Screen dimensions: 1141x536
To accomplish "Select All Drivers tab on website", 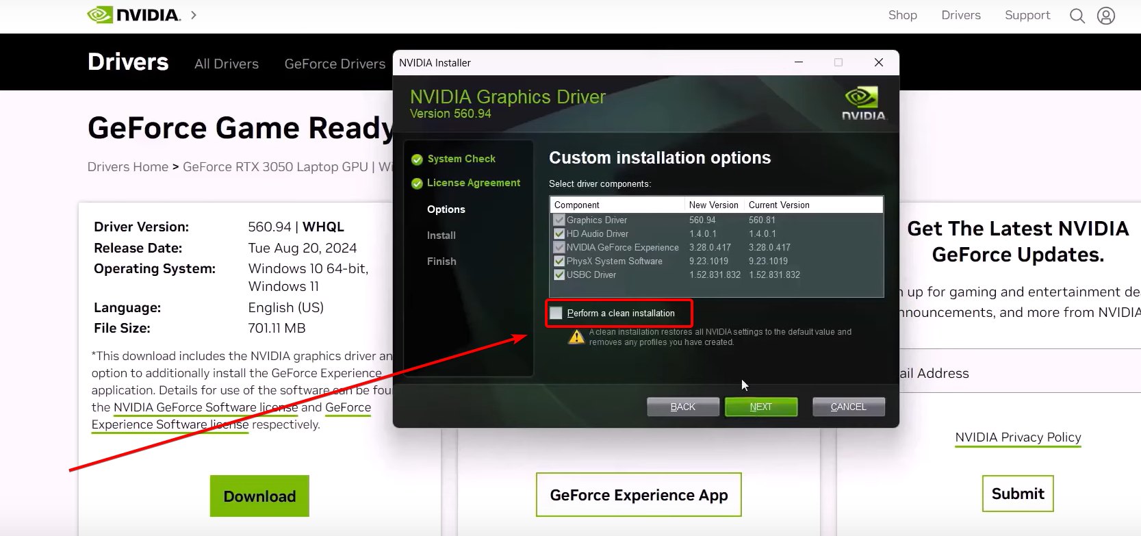I will pyautogui.click(x=227, y=64).
